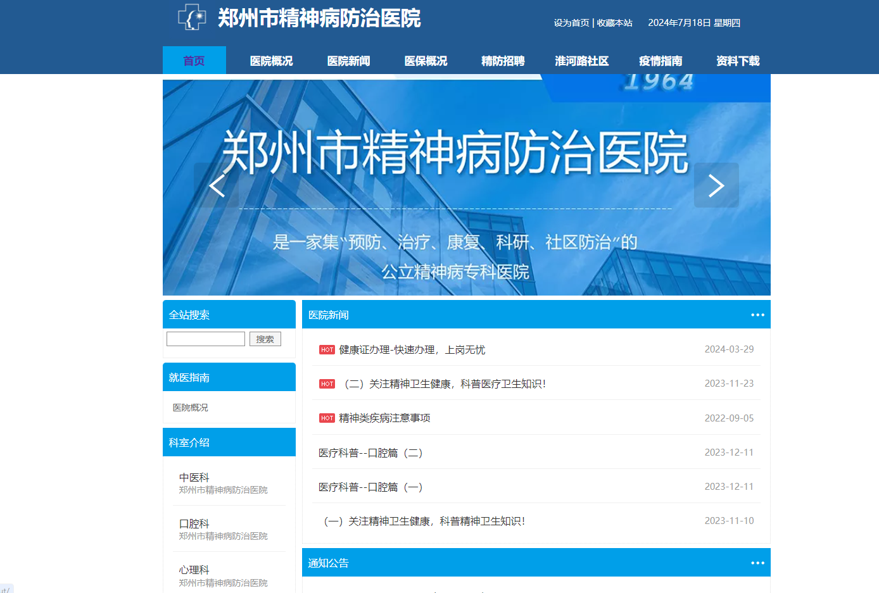Image resolution: width=879 pixels, height=593 pixels.
Task: Click the 设为首页 link
Action: 571,23
